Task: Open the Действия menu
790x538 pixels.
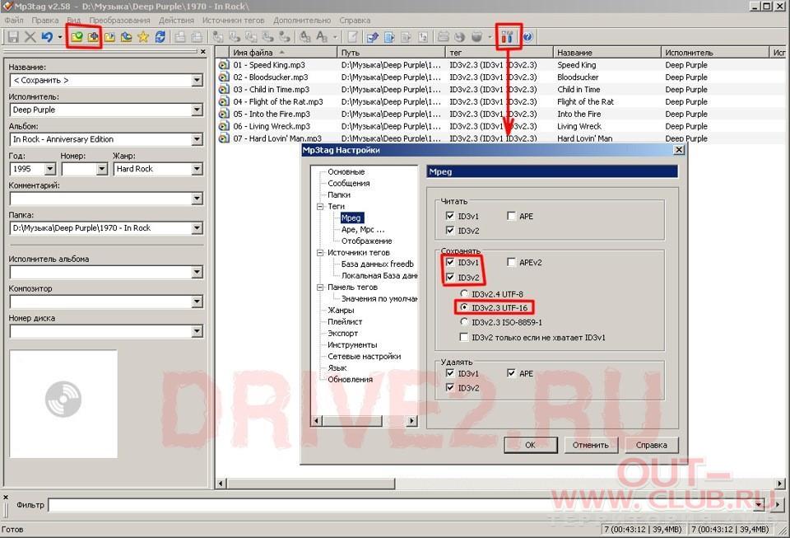Action: pyautogui.click(x=176, y=20)
